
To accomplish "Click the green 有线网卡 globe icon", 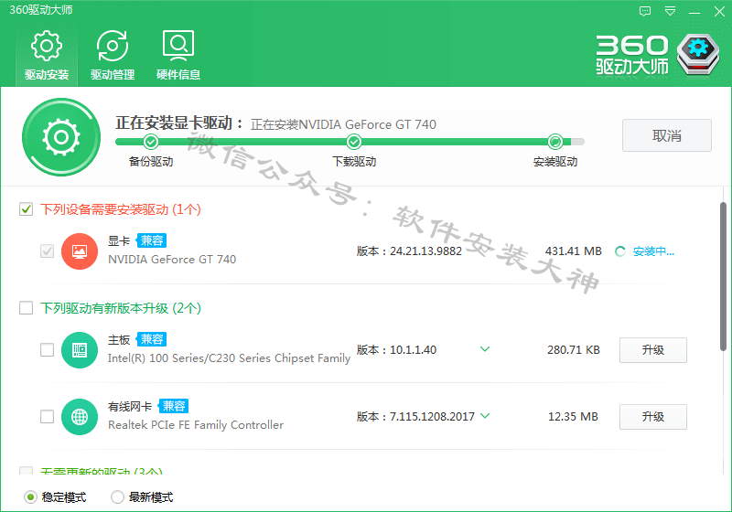I will [80, 417].
